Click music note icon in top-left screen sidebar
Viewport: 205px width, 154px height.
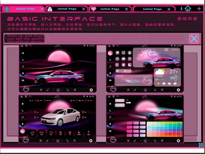pyautogui.click(x=23, y=67)
